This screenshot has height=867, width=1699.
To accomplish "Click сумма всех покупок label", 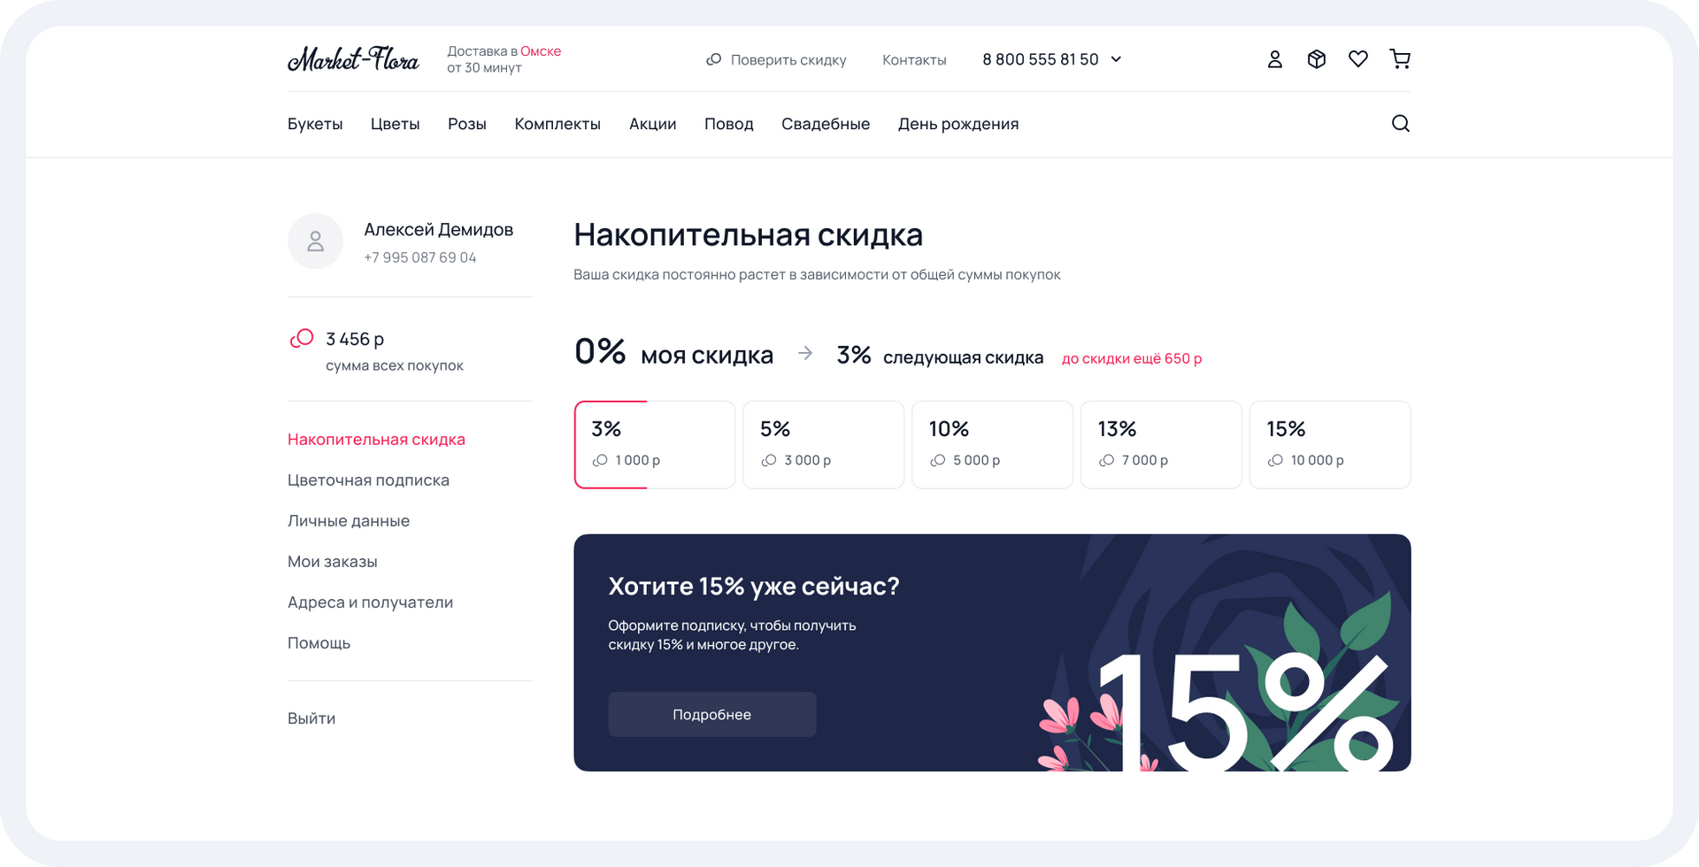I will click(x=395, y=365).
